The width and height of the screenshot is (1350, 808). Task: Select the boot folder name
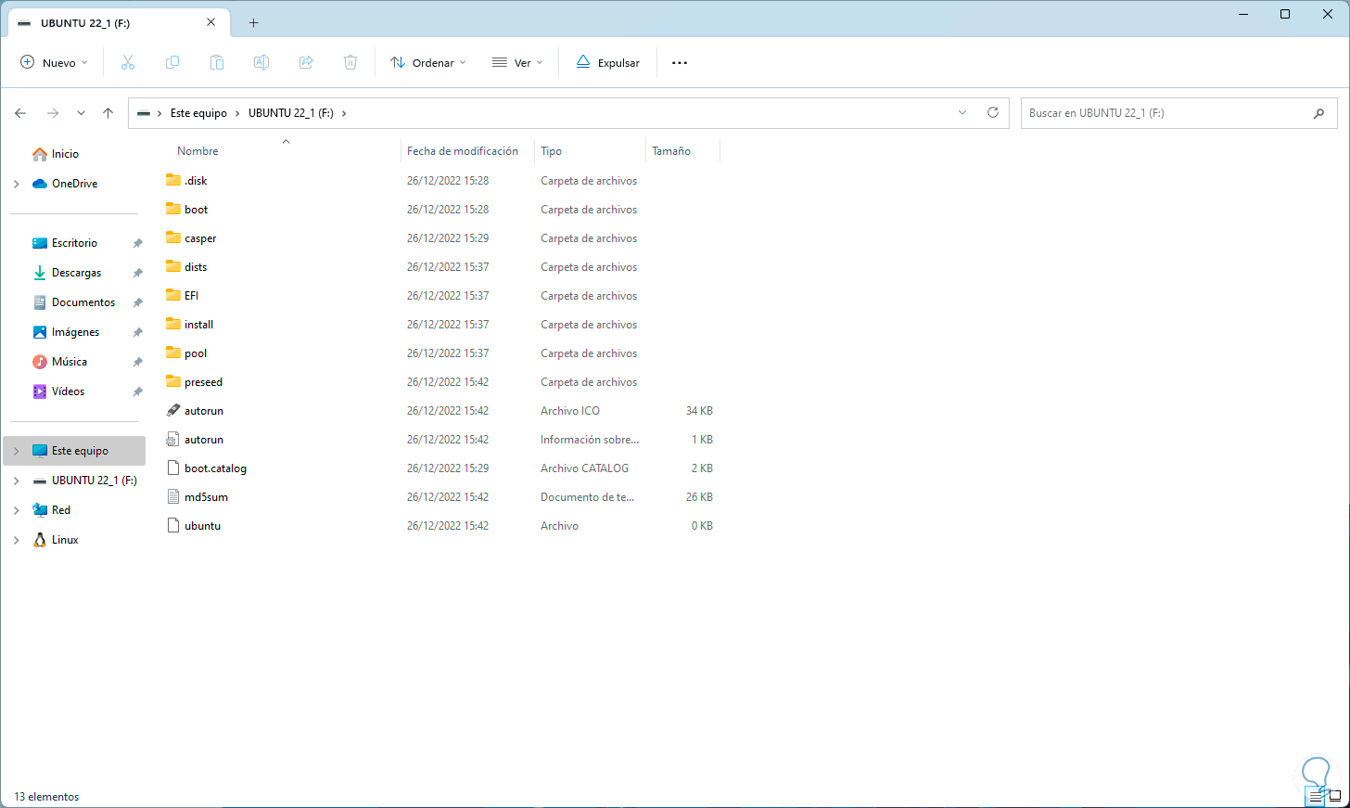196,210
